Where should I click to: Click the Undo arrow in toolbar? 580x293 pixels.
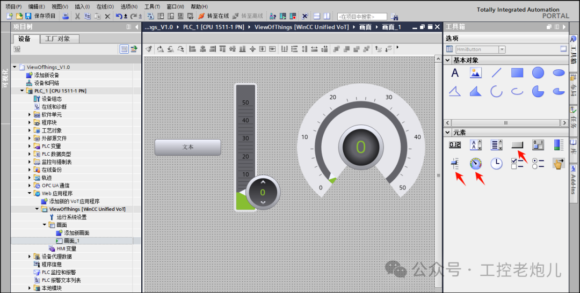tap(119, 16)
